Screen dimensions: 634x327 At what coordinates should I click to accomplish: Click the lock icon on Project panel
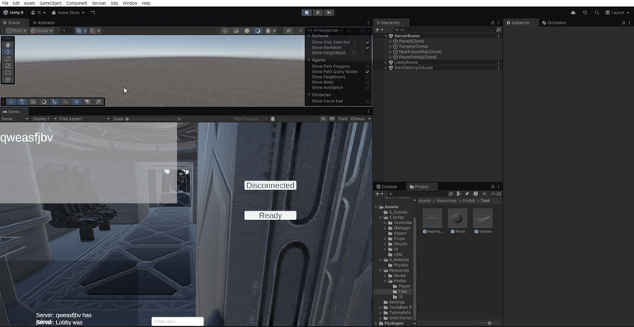pyautogui.click(x=492, y=187)
